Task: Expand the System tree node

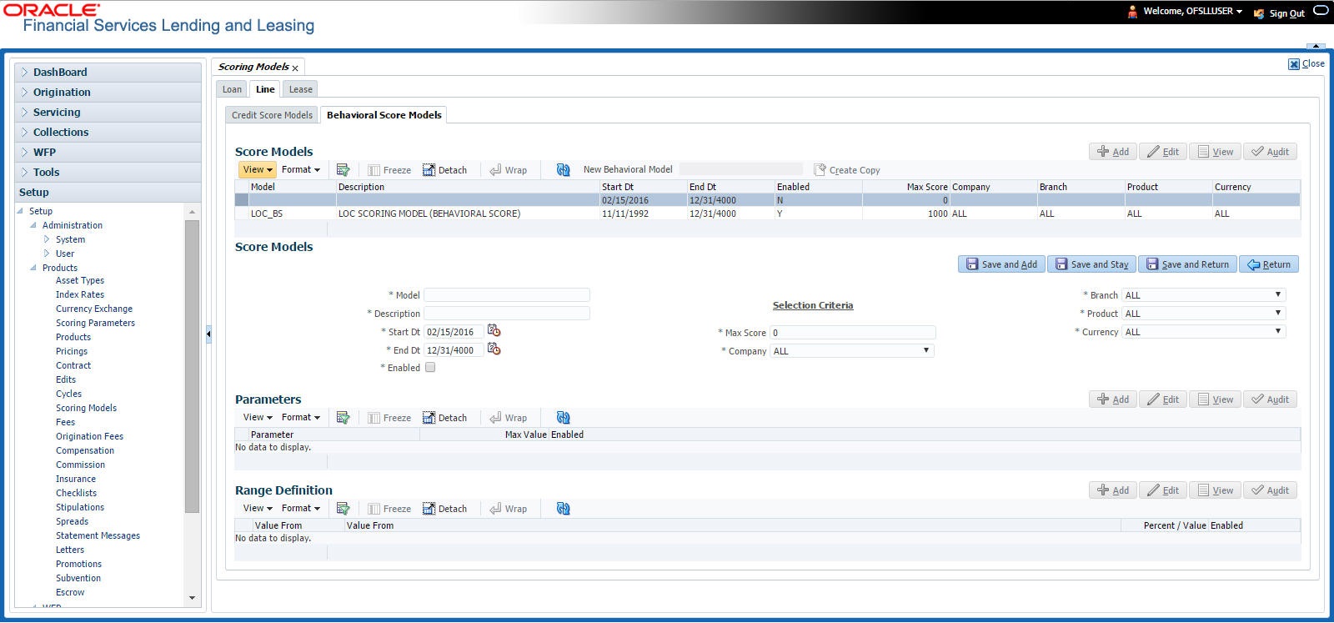Action: click(47, 239)
